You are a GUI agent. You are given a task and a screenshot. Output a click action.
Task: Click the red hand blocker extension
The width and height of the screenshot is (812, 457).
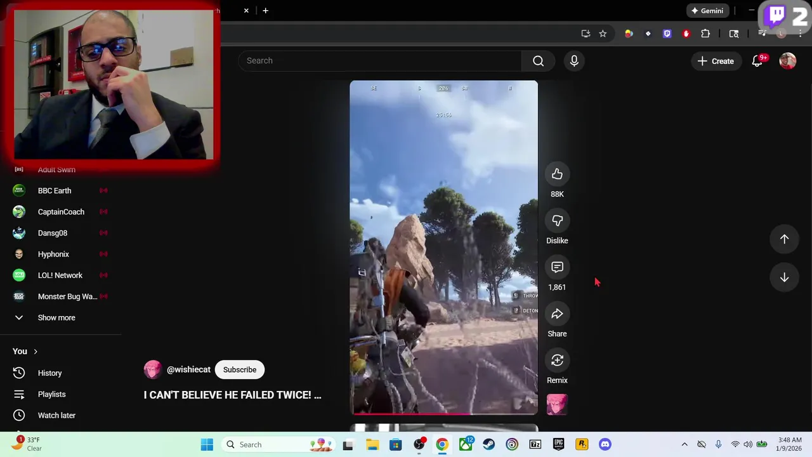[x=686, y=34]
